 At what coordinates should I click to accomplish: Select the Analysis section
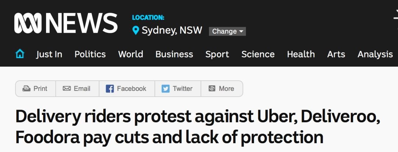tap(375, 54)
